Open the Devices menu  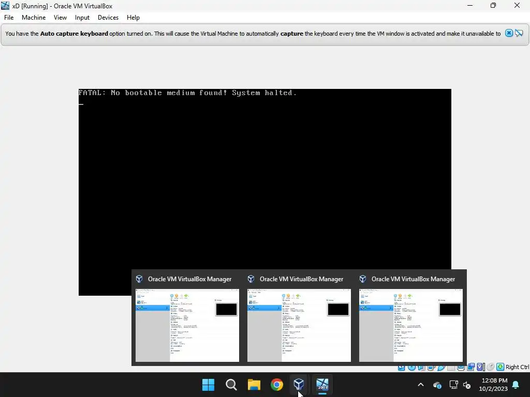108,18
